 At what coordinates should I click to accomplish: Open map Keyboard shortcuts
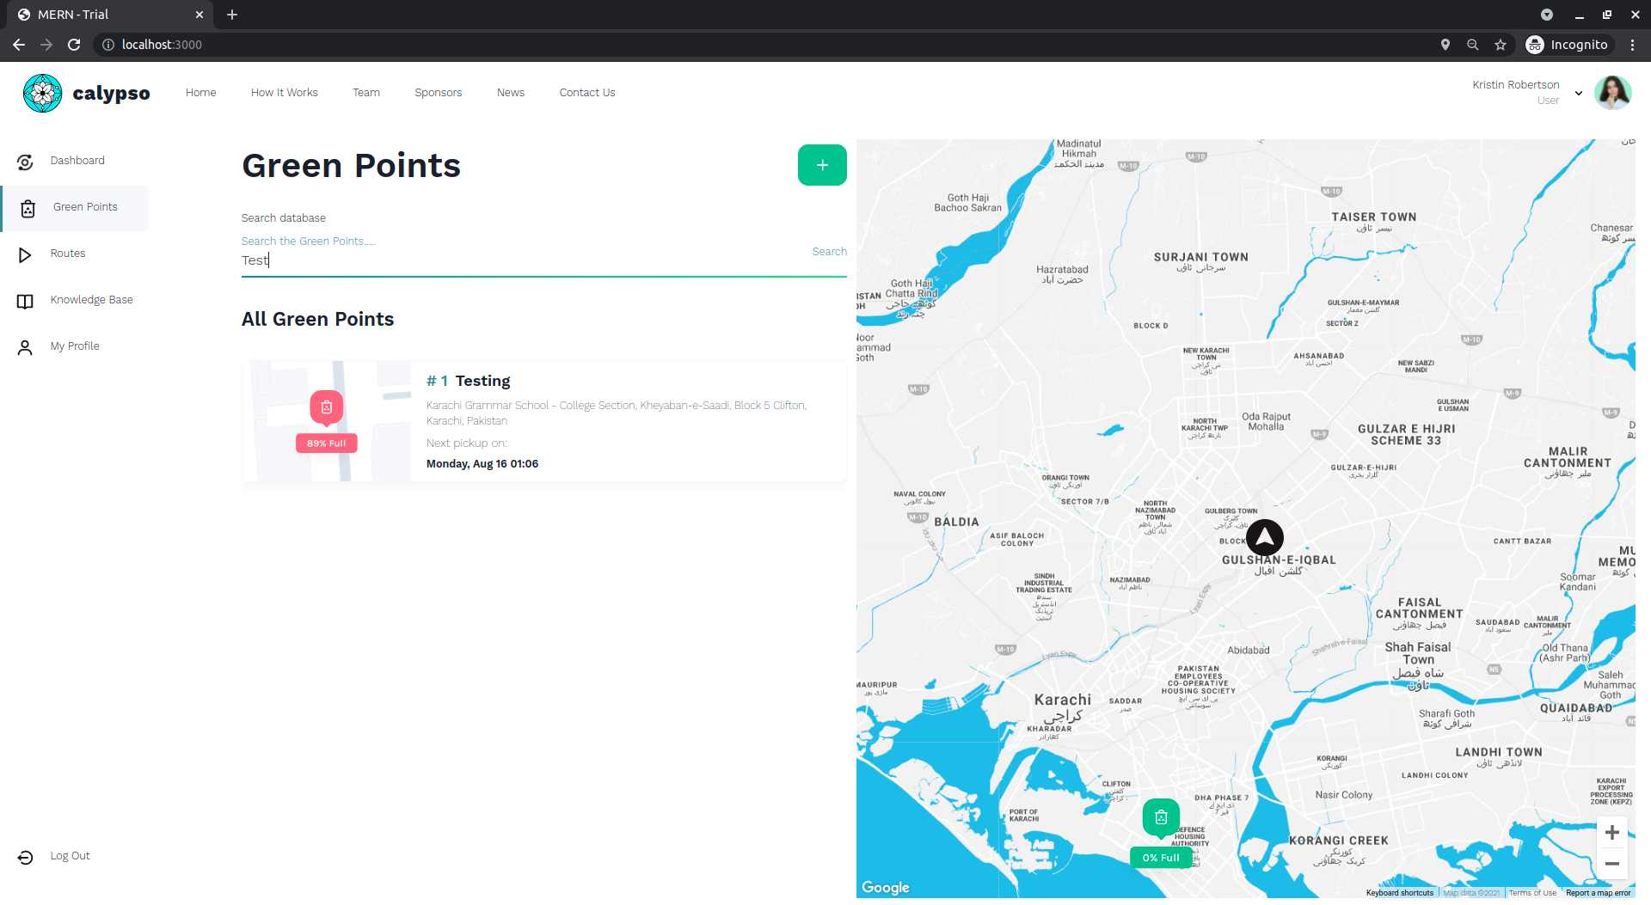(1400, 893)
